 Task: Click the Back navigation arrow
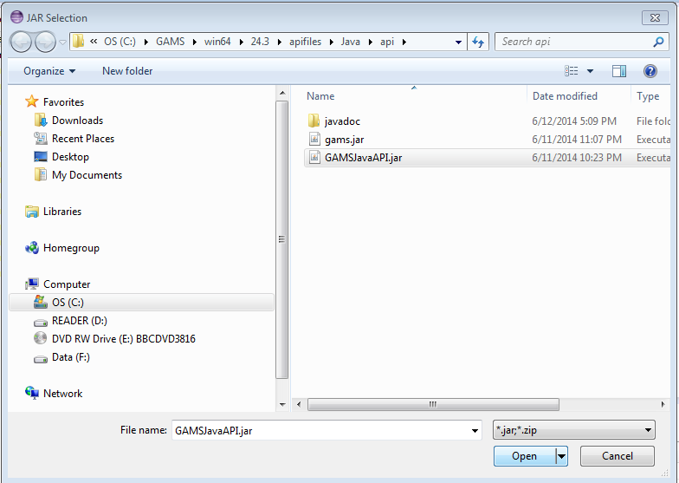coord(22,42)
